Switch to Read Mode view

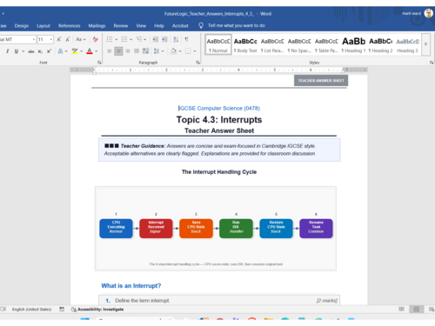click(x=401, y=309)
